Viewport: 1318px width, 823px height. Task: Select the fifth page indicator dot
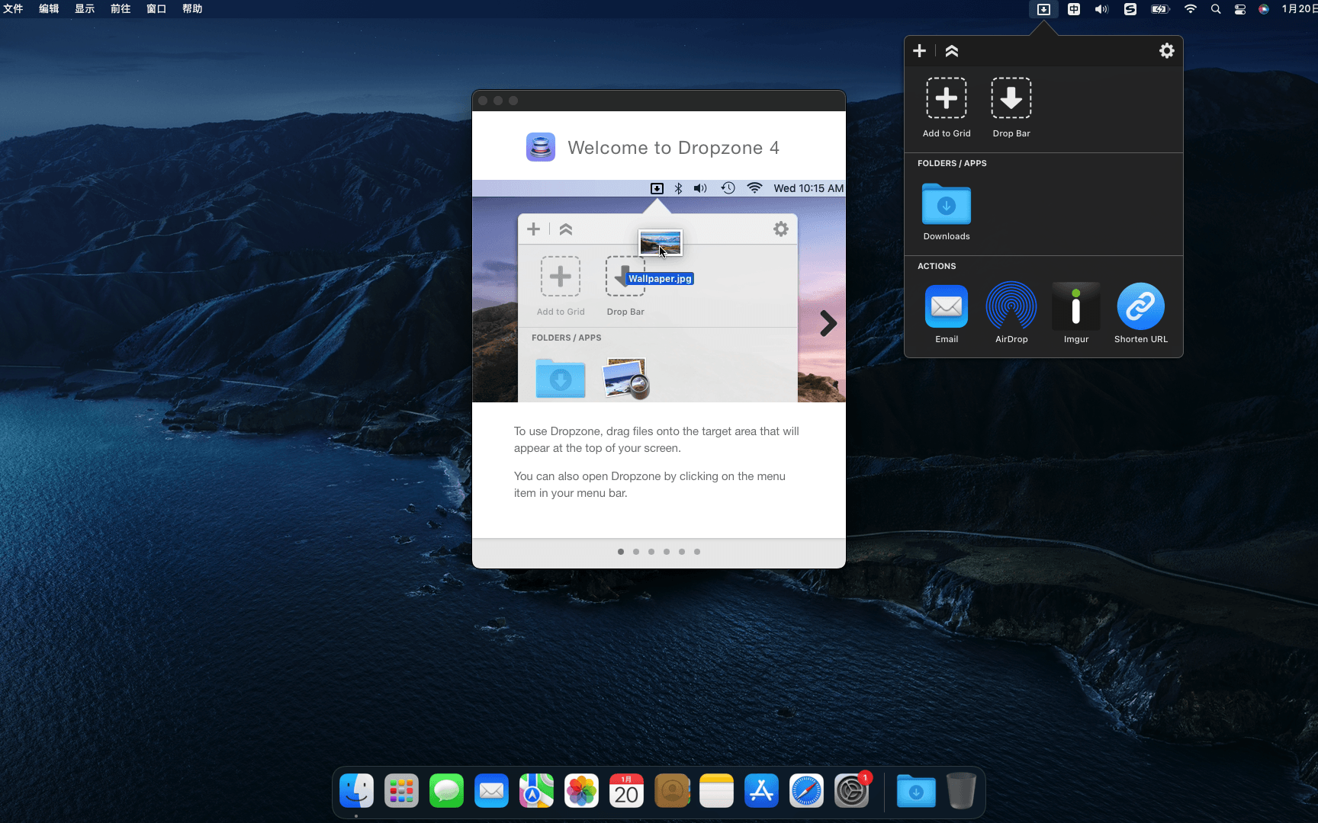tap(682, 552)
